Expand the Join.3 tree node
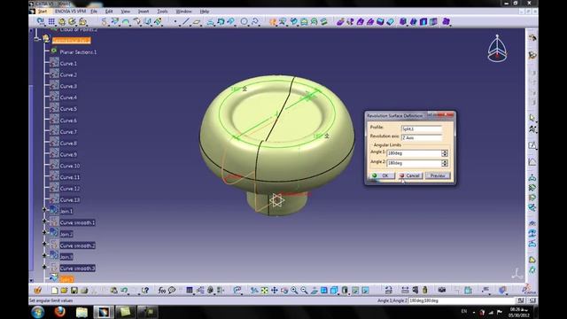This screenshot has width=567, height=319. coord(44,255)
